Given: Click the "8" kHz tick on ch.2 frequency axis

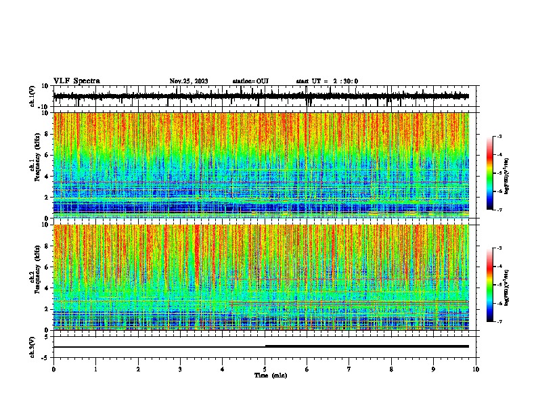Looking at the screenshot, I should tap(47, 246).
